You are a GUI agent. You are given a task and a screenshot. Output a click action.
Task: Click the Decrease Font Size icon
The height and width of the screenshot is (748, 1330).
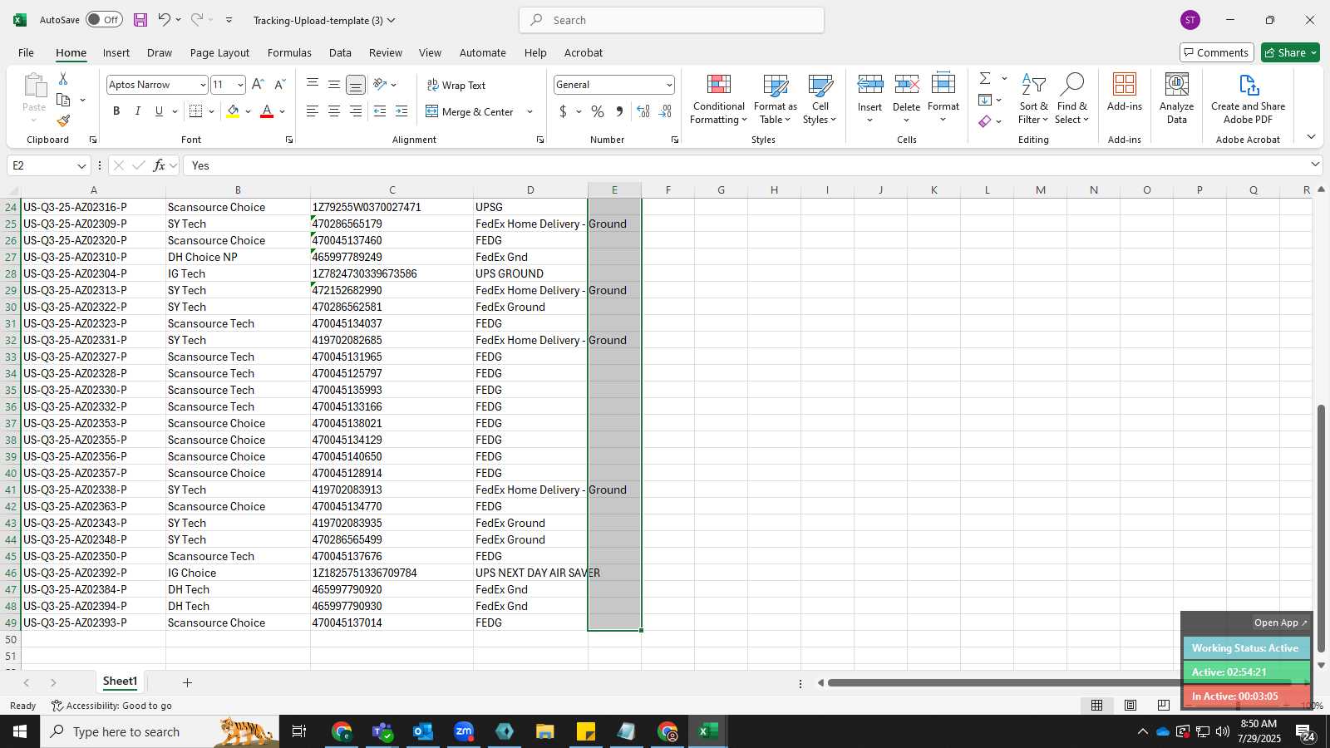(279, 85)
